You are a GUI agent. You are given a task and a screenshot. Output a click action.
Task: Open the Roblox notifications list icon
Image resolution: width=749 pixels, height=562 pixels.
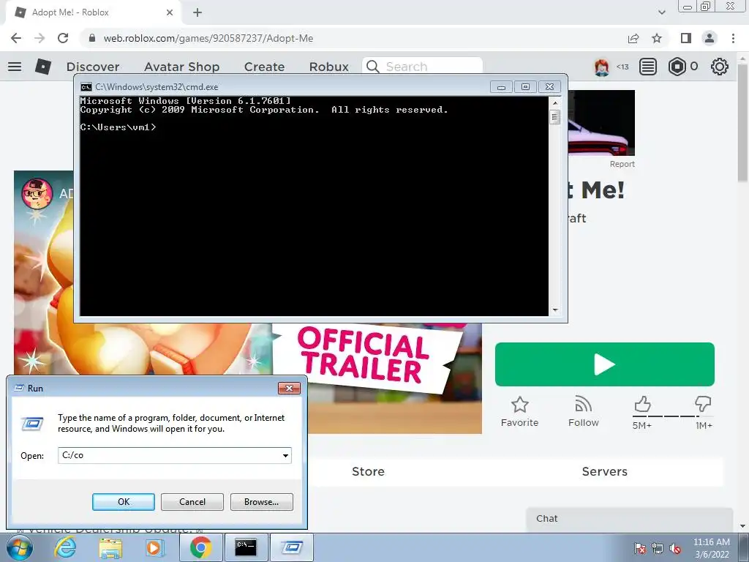(648, 67)
